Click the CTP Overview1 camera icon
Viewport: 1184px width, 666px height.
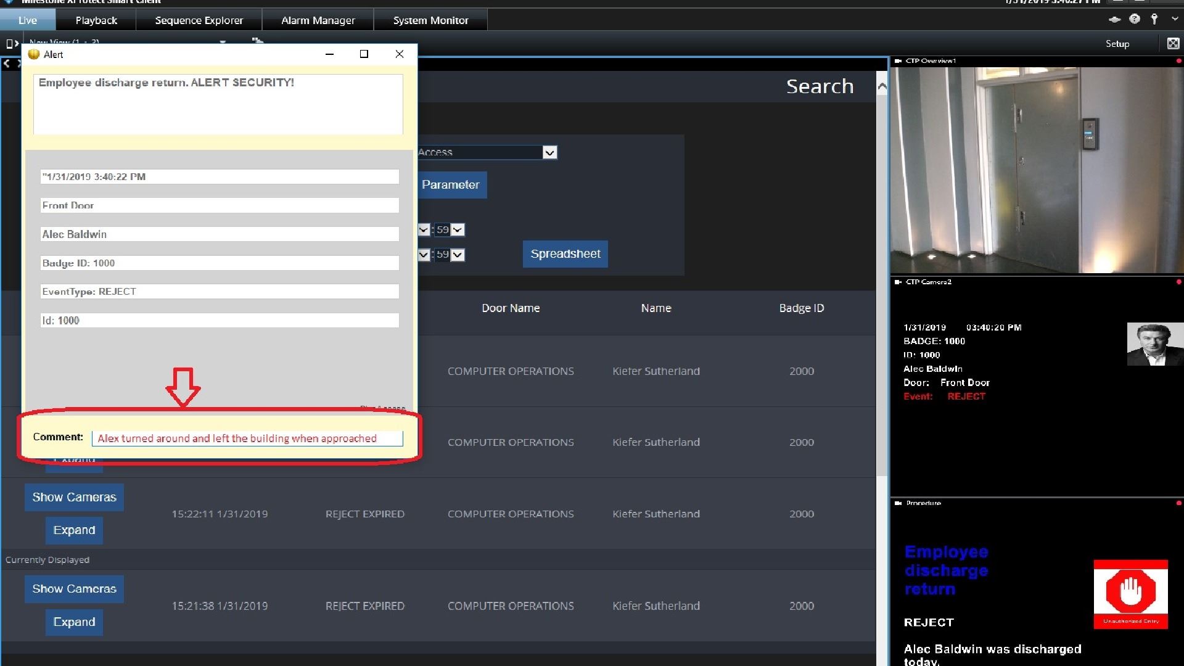click(898, 60)
